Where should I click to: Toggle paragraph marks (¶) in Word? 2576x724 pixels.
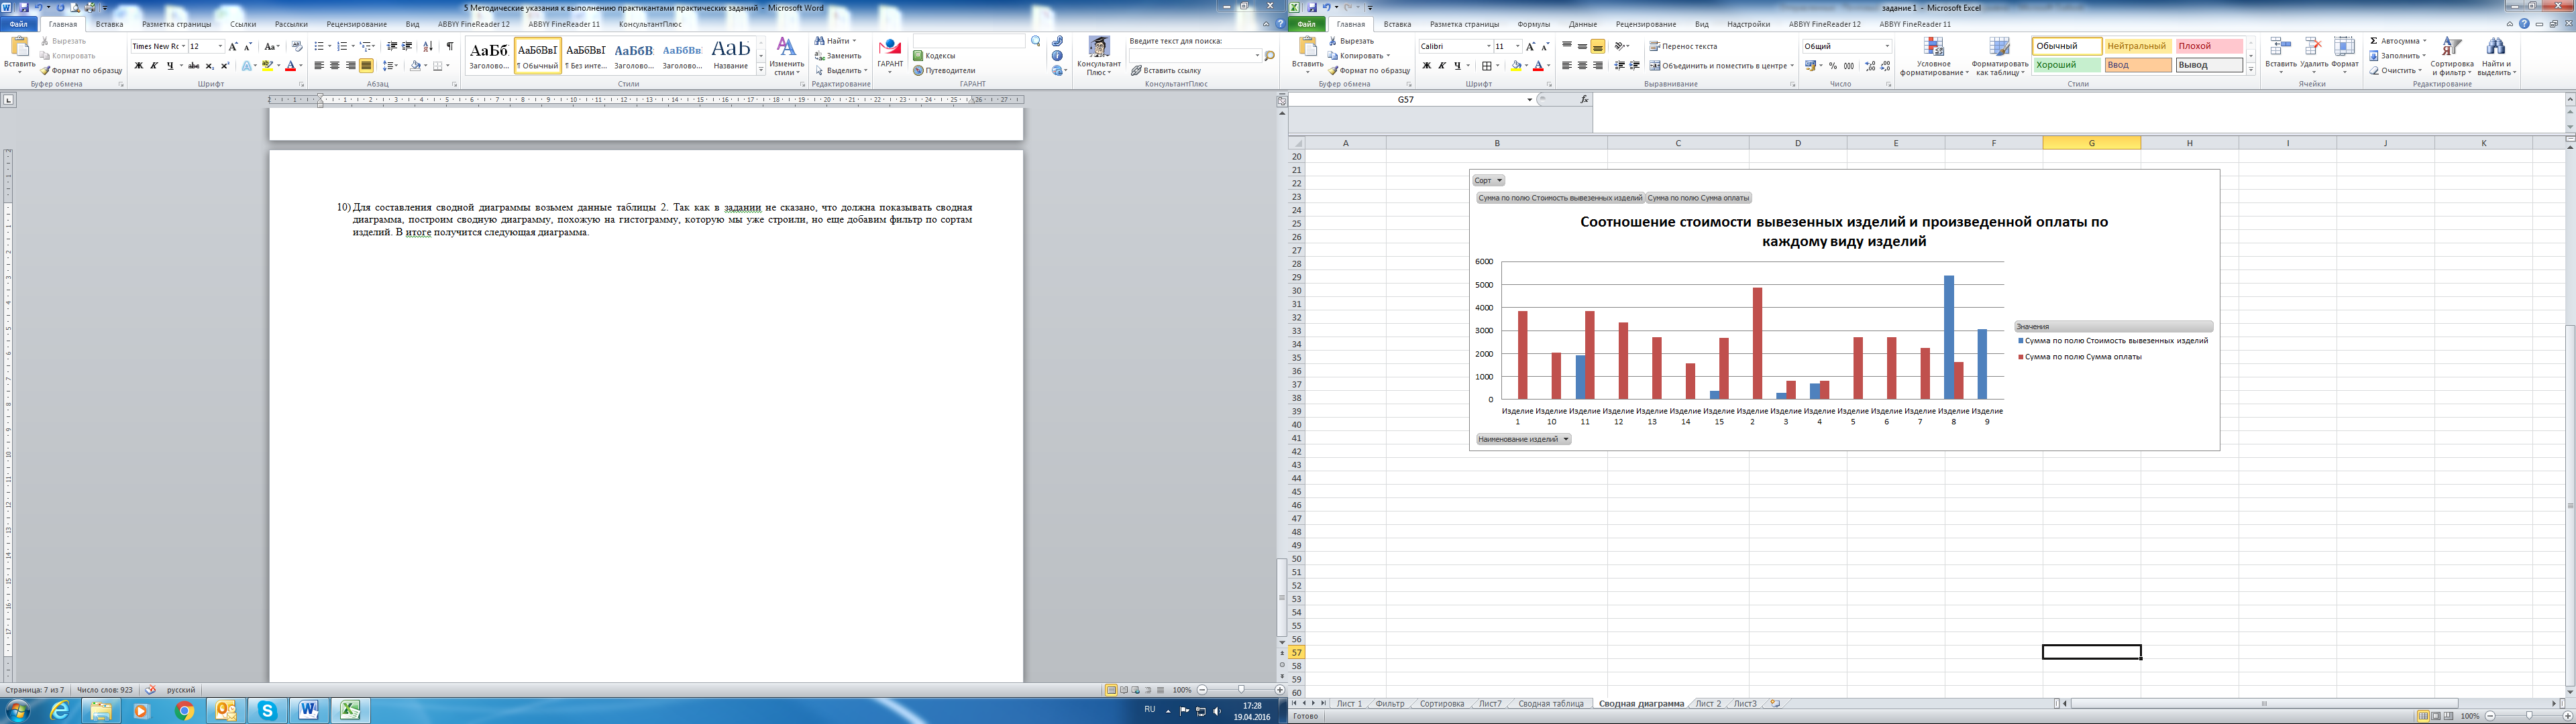pos(450,46)
